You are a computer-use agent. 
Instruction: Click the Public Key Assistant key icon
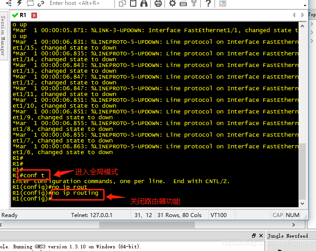coord(194,3)
